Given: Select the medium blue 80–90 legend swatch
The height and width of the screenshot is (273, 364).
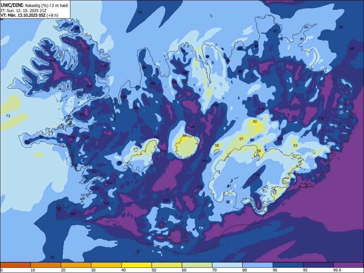Looking at the screenshot, I should pyautogui.click(x=258, y=265).
